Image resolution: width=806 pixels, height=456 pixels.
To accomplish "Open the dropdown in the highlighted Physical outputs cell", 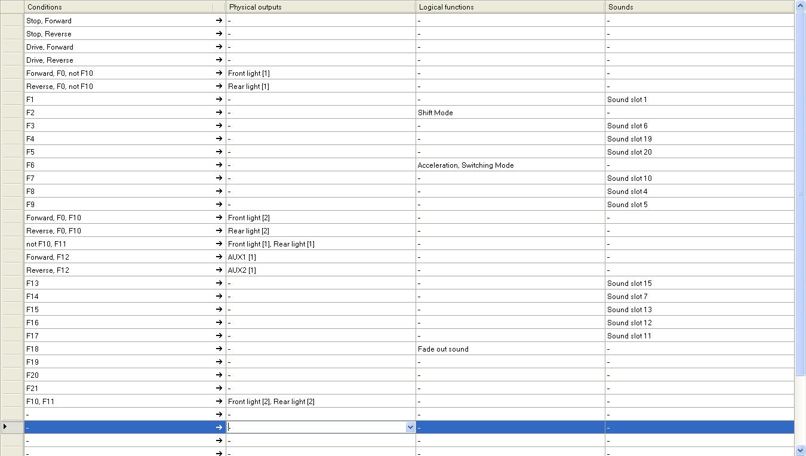I will pyautogui.click(x=410, y=427).
